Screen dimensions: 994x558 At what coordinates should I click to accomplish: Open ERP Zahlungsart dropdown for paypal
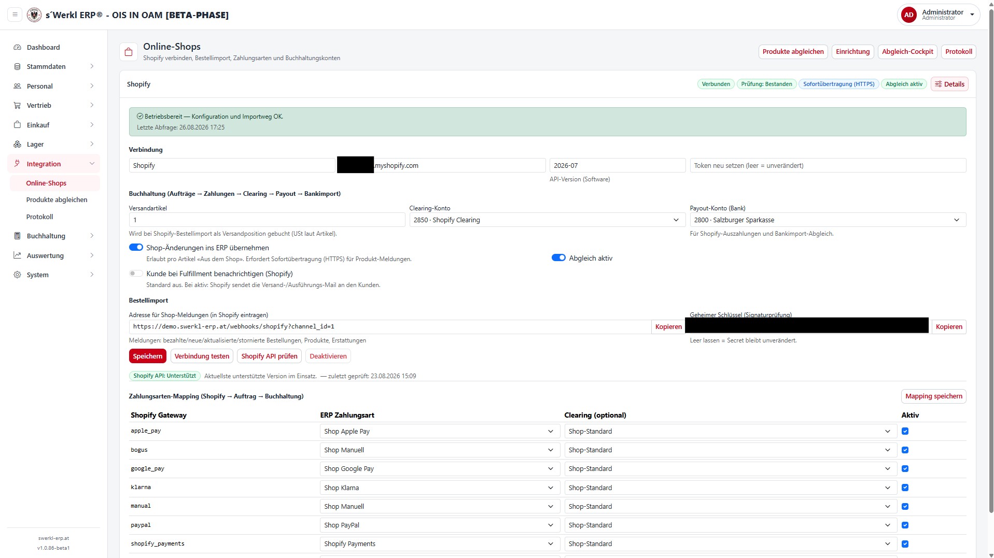[x=440, y=525]
